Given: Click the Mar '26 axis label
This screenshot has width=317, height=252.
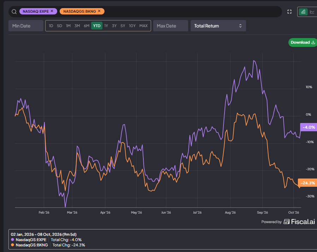Looking at the screenshot, I should click(72, 213).
